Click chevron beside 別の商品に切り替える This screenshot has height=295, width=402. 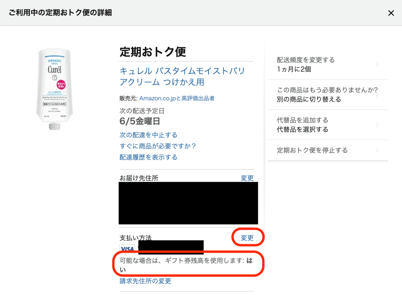click(378, 94)
